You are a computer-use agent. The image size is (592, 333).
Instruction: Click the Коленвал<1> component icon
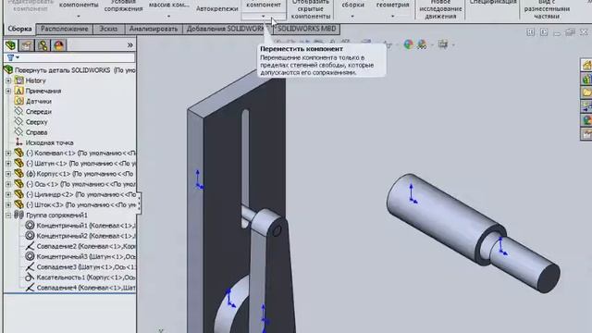click(x=18, y=153)
